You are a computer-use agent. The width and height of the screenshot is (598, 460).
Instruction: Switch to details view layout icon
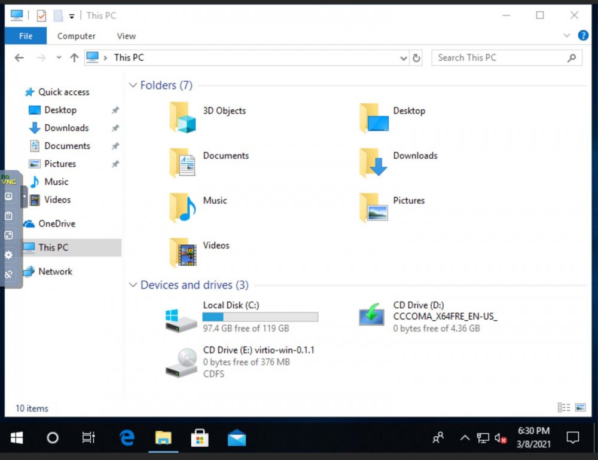click(x=564, y=407)
